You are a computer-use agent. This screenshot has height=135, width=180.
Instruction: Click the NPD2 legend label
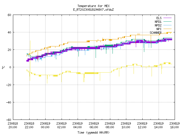click(158, 25)
